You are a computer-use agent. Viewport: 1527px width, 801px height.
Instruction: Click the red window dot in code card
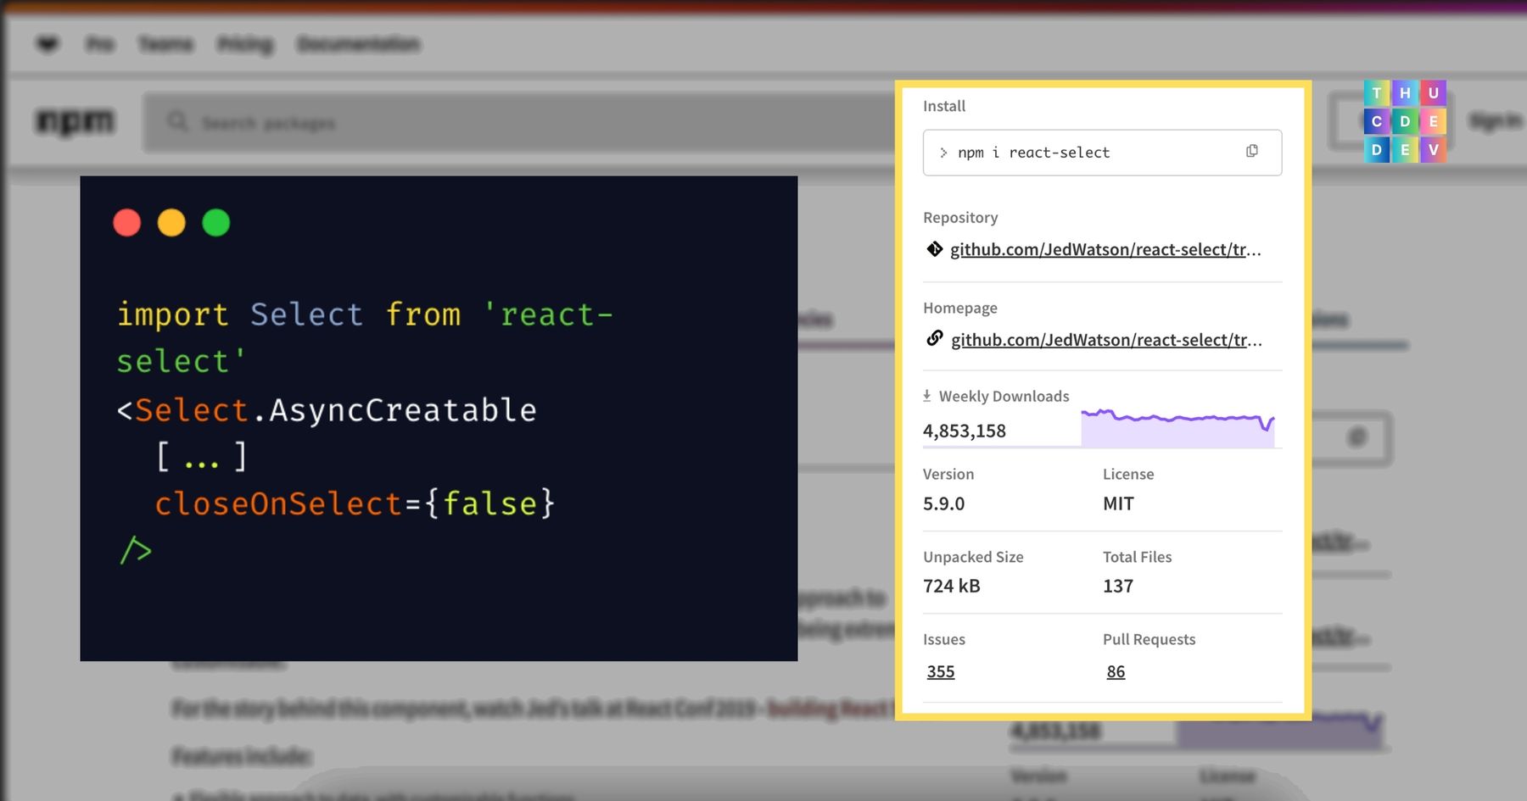pyautogui.click(x=127, y=223)
